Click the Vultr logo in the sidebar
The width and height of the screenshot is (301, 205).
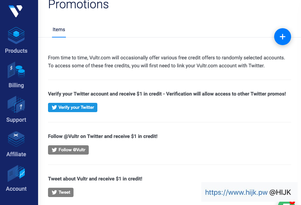(15, 11)
